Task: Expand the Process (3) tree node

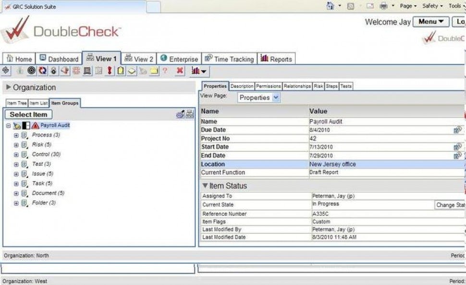Action: [x=15, y=135]
